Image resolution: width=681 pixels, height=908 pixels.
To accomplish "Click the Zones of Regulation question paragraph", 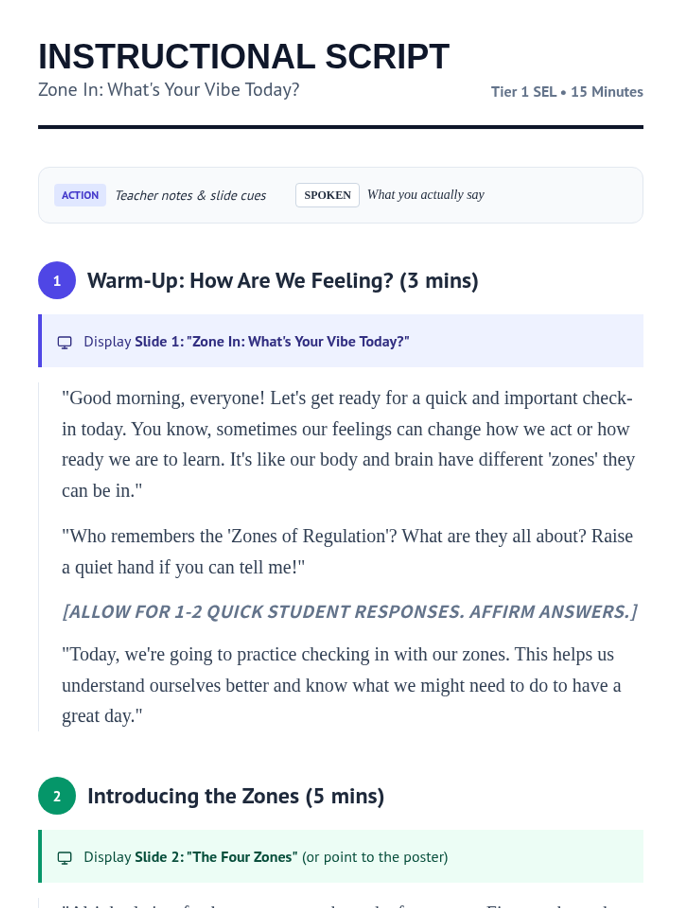I will [347, 552].
